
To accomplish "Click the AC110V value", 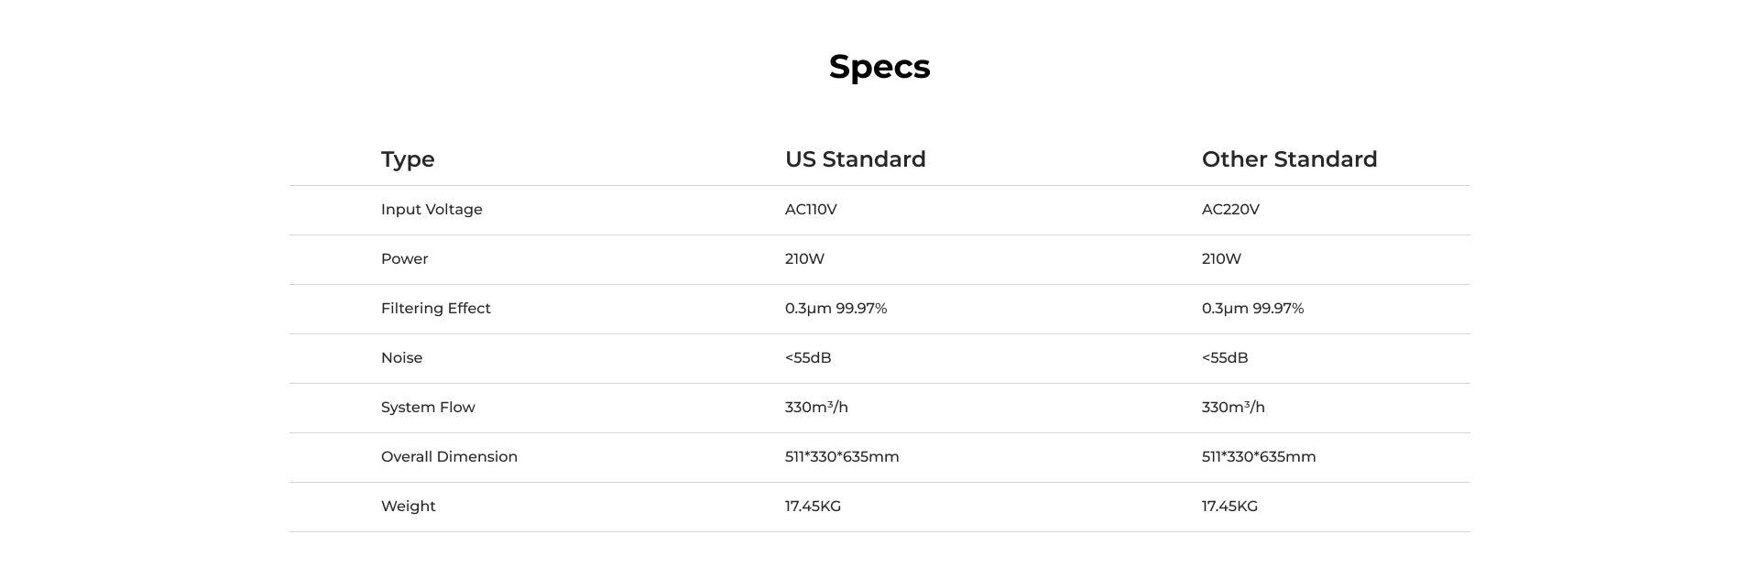I will (811, 210).
